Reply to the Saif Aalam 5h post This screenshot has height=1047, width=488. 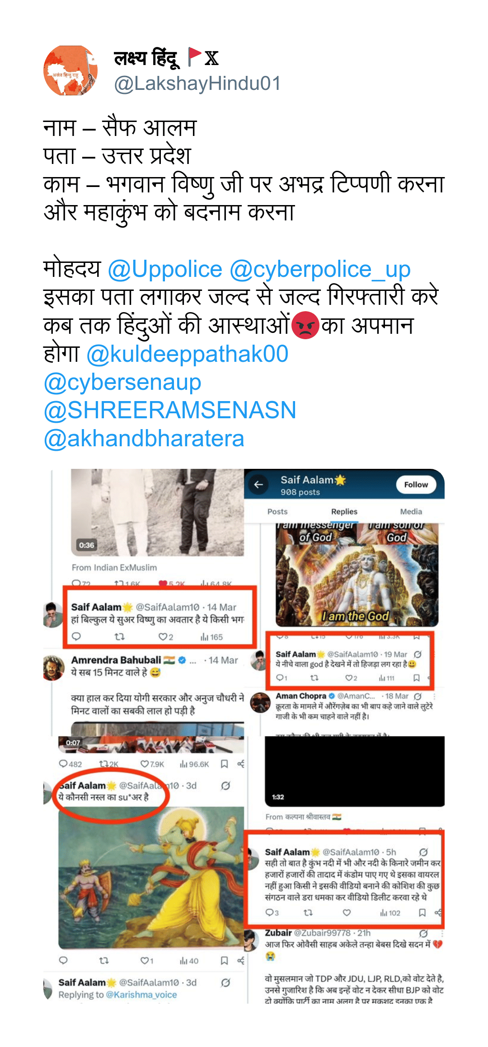[x=272, y=913]
